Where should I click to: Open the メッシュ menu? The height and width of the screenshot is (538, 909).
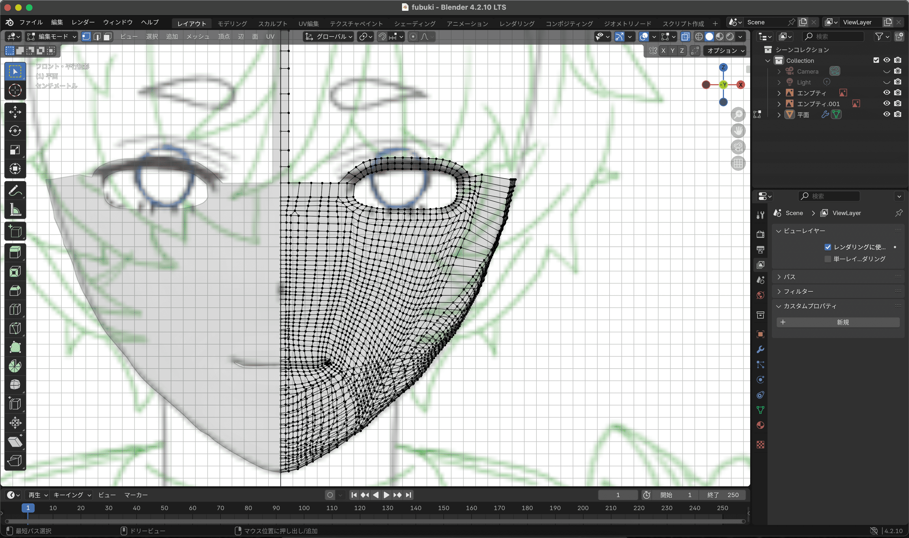click(198, 37)
